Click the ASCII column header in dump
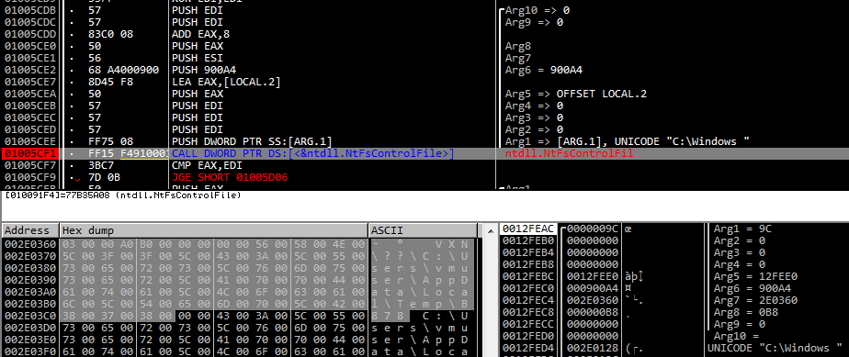This screenshot has height=357, width=849. tap(424, 230)
